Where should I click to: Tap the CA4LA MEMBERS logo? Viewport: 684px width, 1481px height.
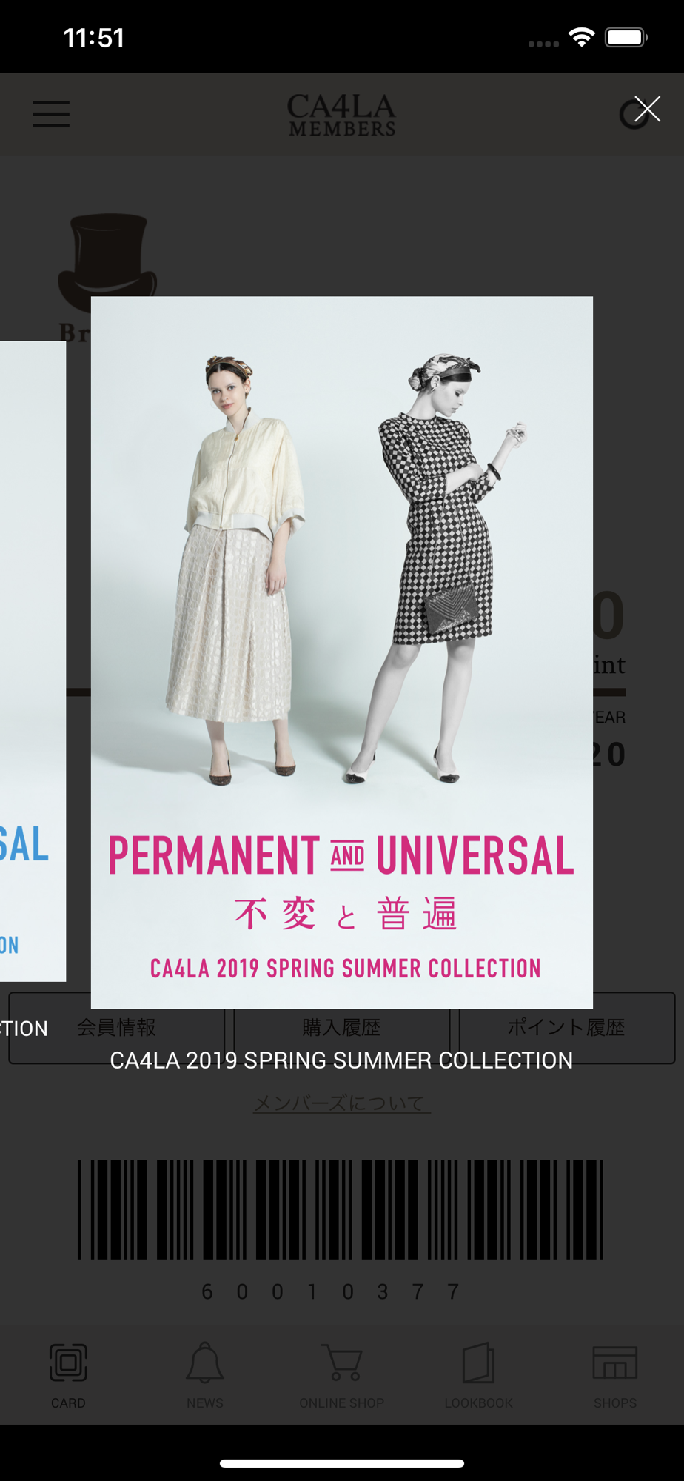tap(341, 115)
